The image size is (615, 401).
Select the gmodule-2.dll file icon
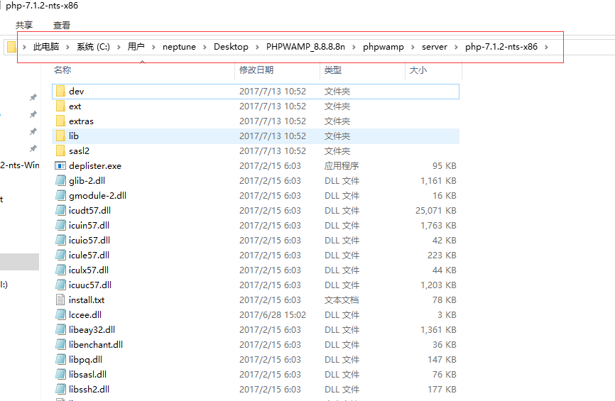tap(60, 196)
